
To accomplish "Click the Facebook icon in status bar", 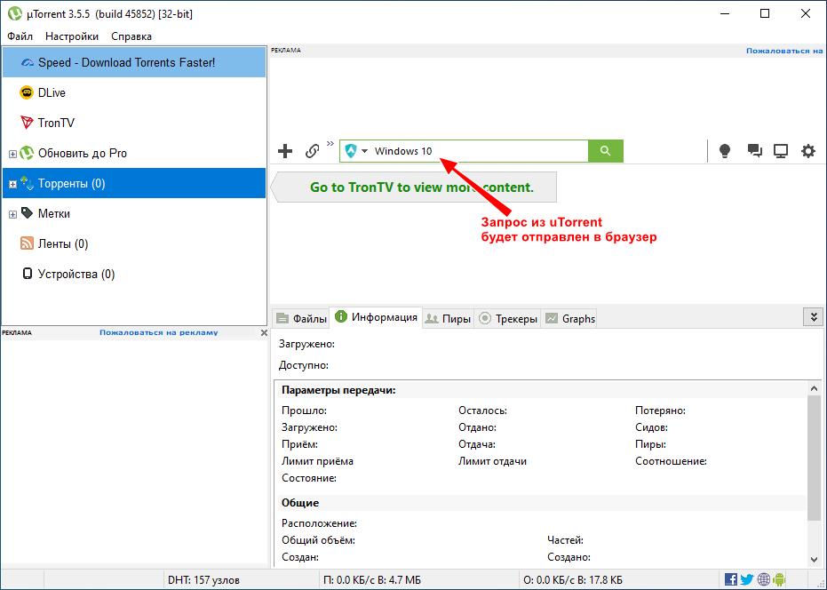I will pos(731,579).
